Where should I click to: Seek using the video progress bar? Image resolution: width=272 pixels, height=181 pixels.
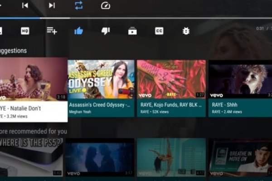click(136, 18)
